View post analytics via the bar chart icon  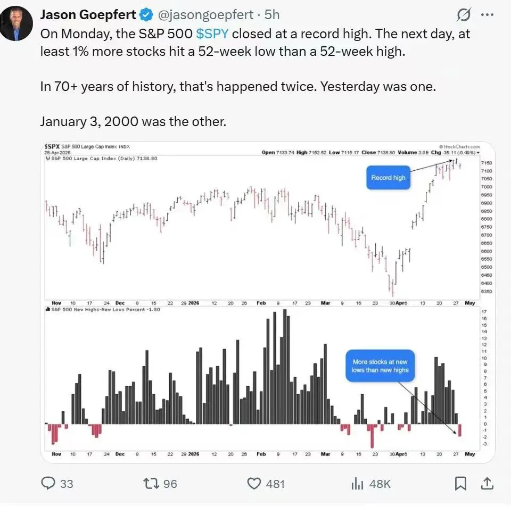tap(357, 483)
